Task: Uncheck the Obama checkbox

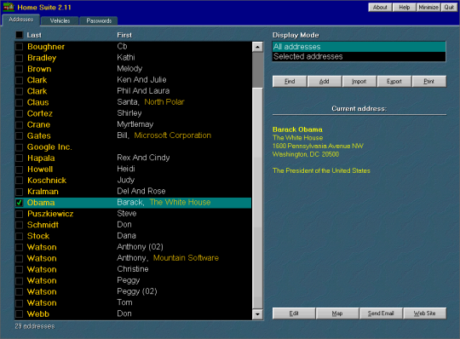Action: pos(19,203)
